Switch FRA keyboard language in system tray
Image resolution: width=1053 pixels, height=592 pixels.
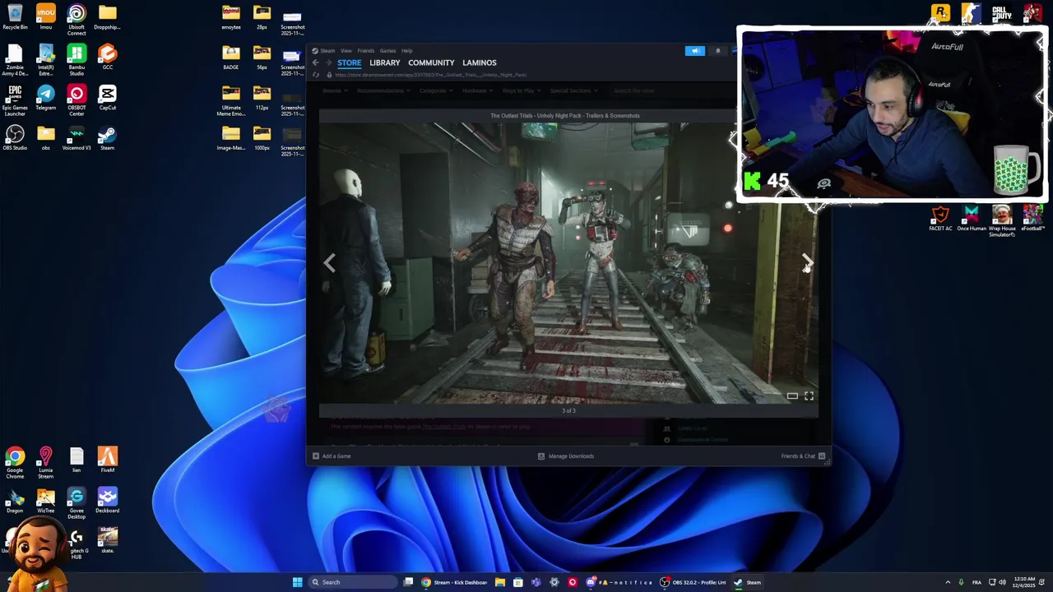click(976, 582)
